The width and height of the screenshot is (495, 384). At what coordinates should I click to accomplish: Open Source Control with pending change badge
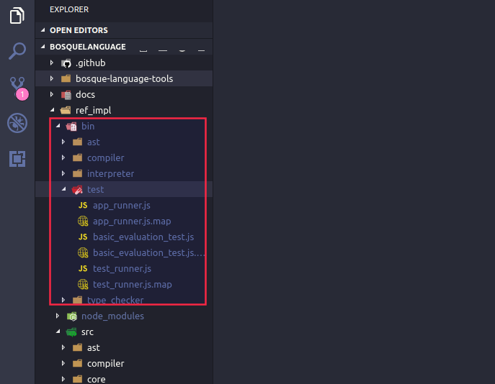click(x=17, y=87)
